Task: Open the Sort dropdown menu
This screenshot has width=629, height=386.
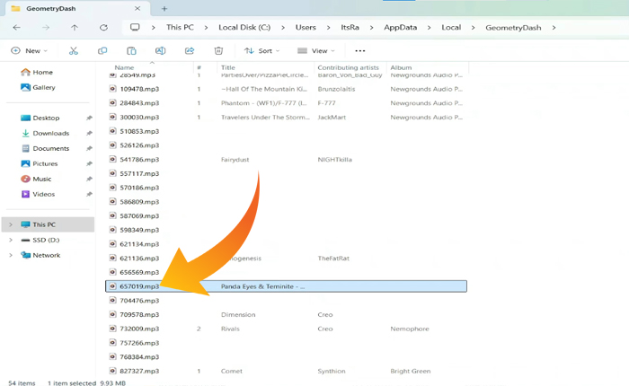Action: (x=262, y=51)
